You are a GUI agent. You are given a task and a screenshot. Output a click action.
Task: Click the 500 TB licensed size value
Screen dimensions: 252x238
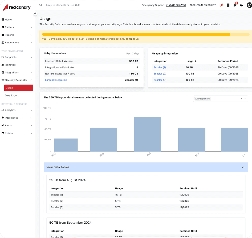coord(133,61)
